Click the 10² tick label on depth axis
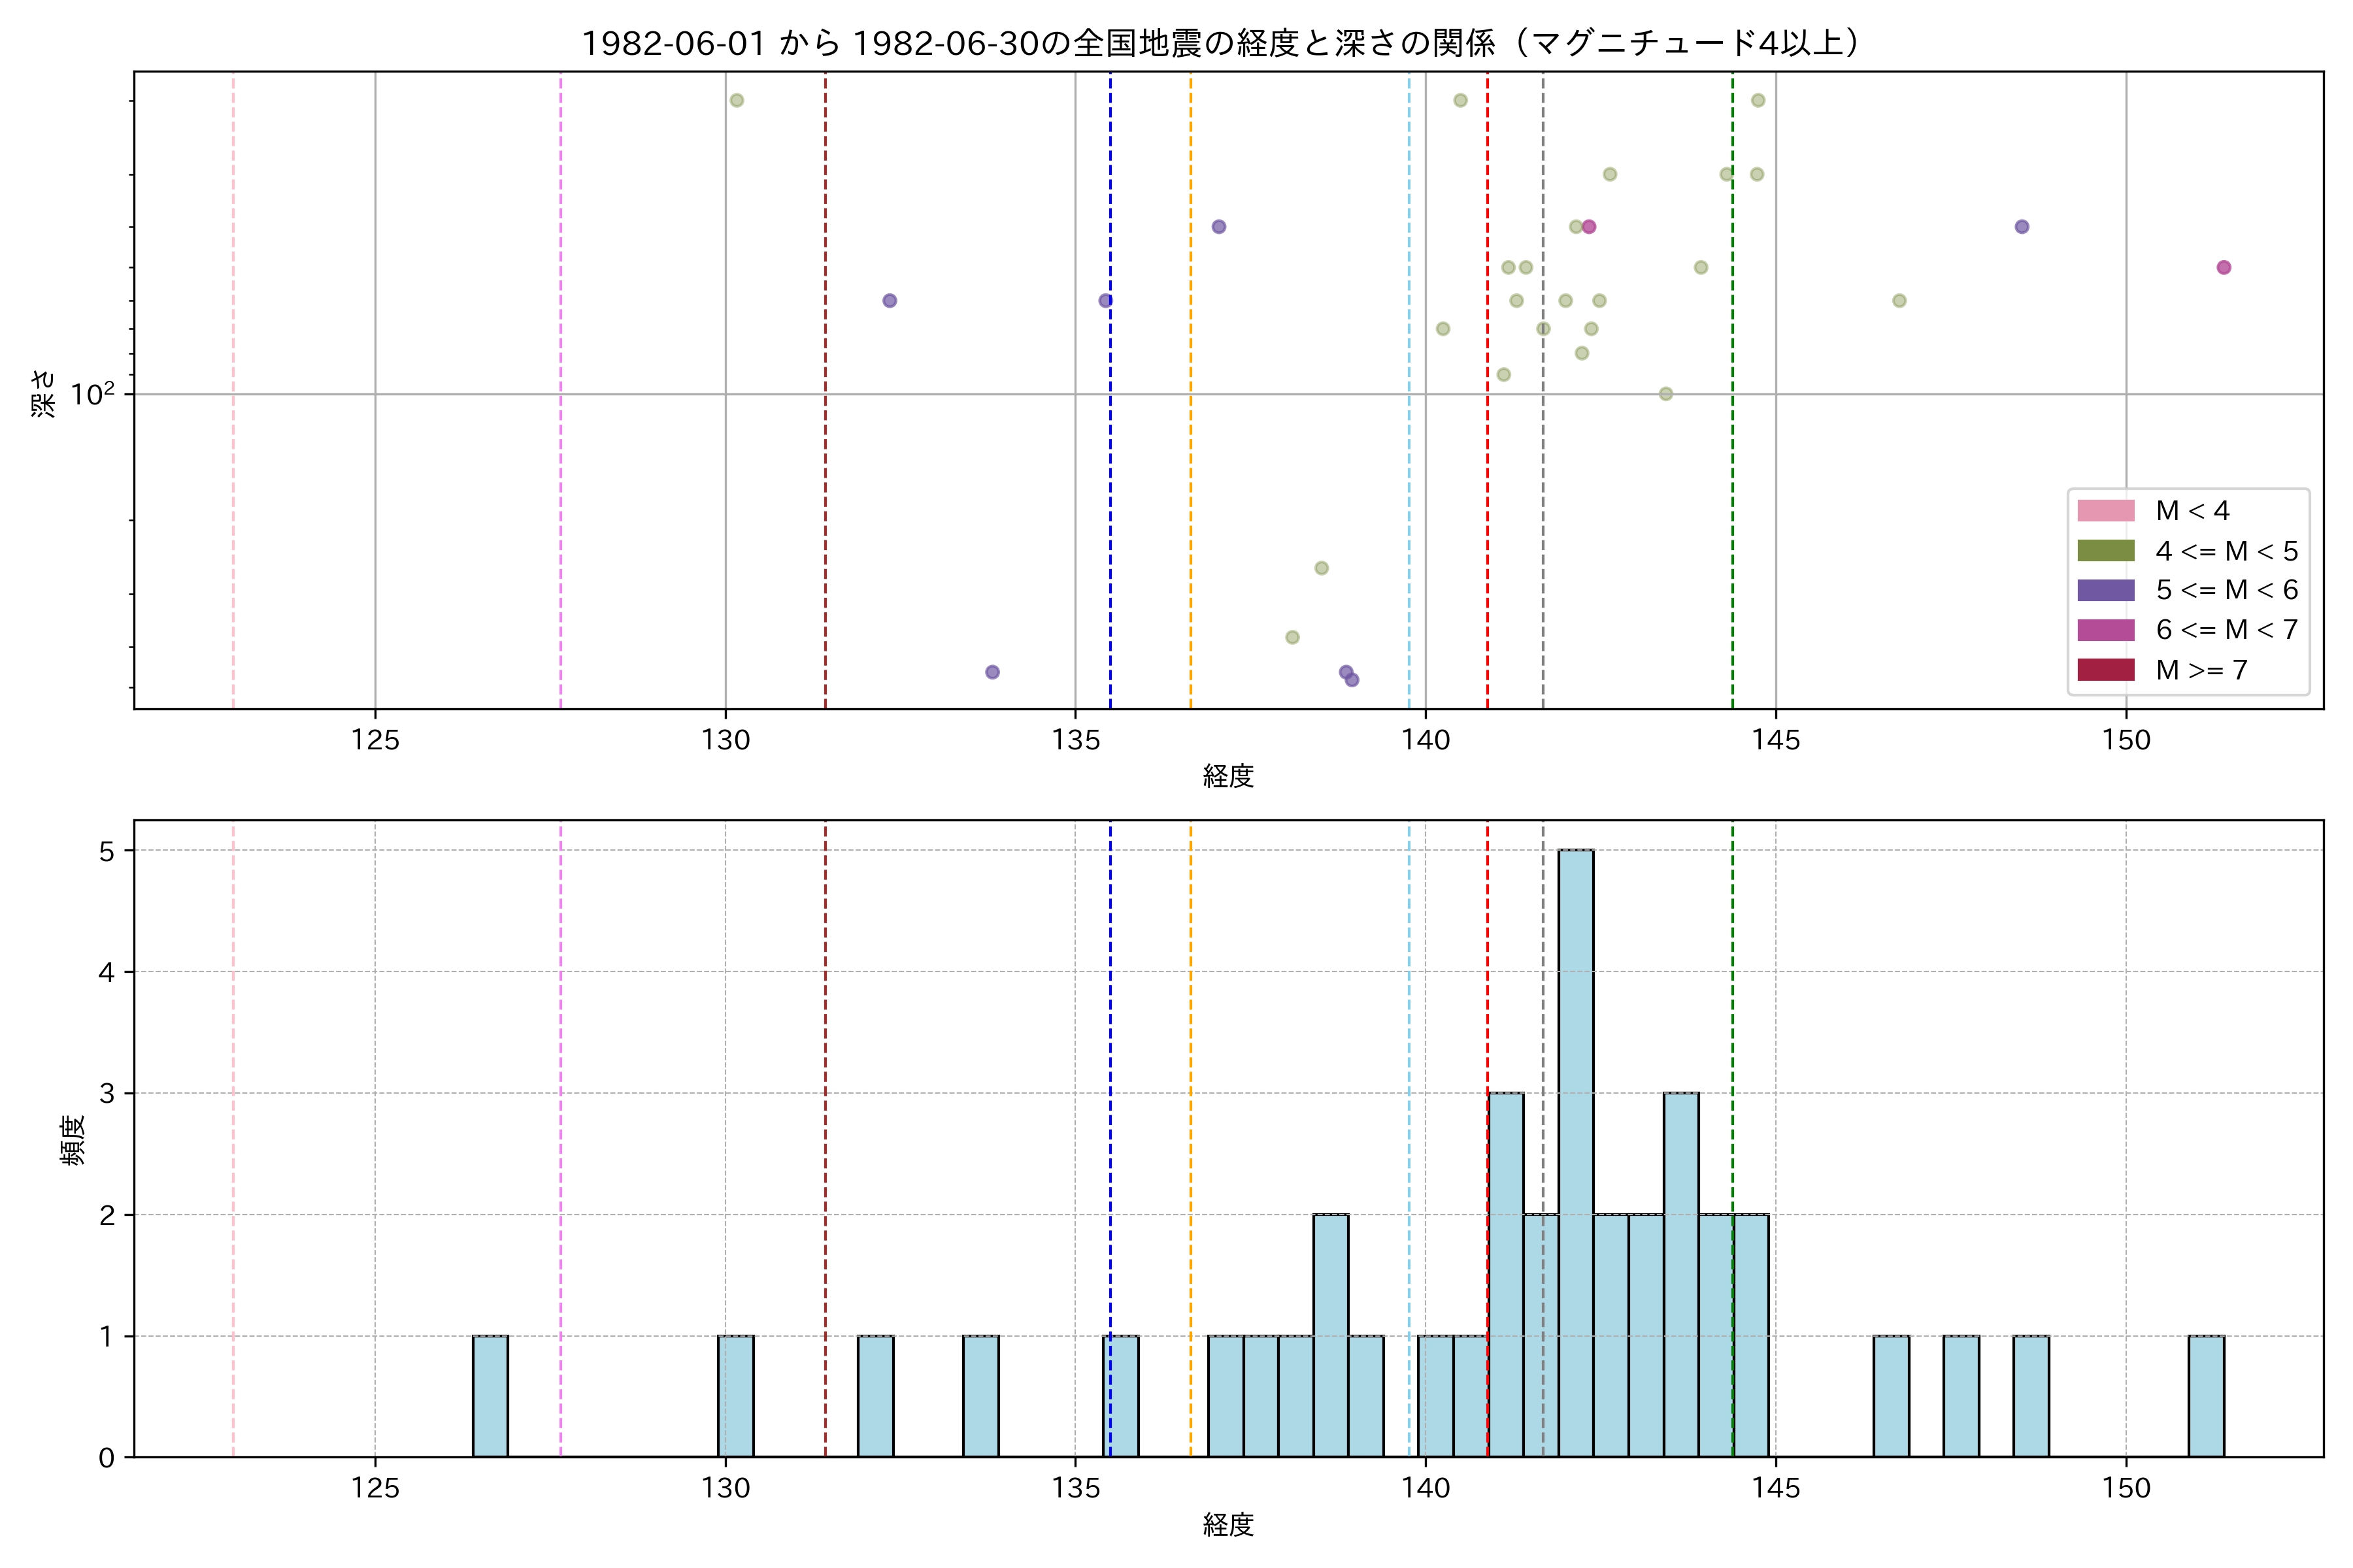Screen dimensions: 2353x1568 [93, 394]
